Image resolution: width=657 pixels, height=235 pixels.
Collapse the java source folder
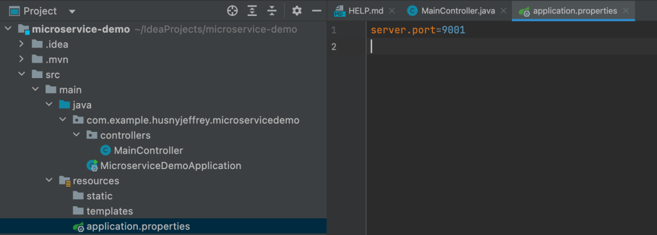point(49,104)
